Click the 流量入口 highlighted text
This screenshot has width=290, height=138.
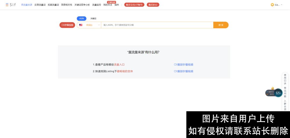click(x=119, y=65)
